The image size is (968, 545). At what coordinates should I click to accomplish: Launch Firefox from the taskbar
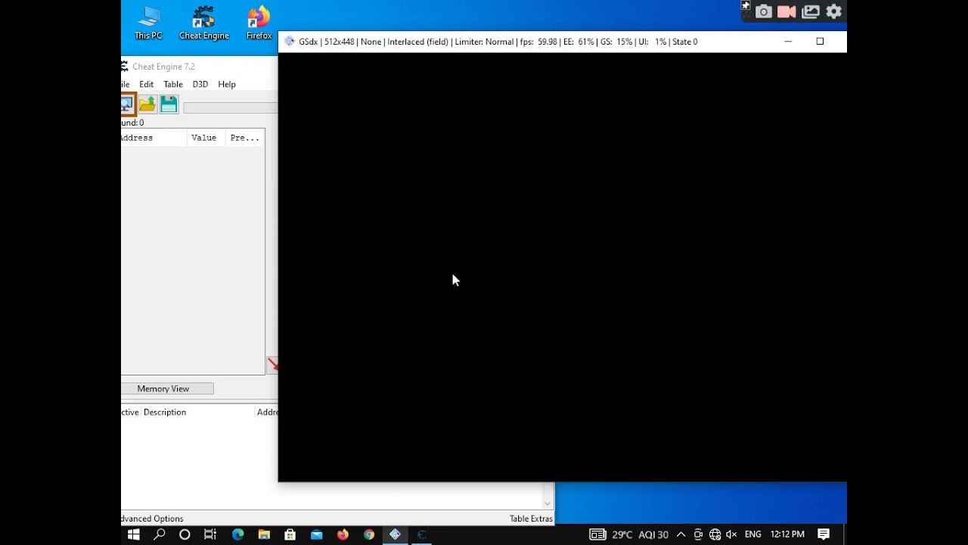pyautogui.click(x=343, y=534)
